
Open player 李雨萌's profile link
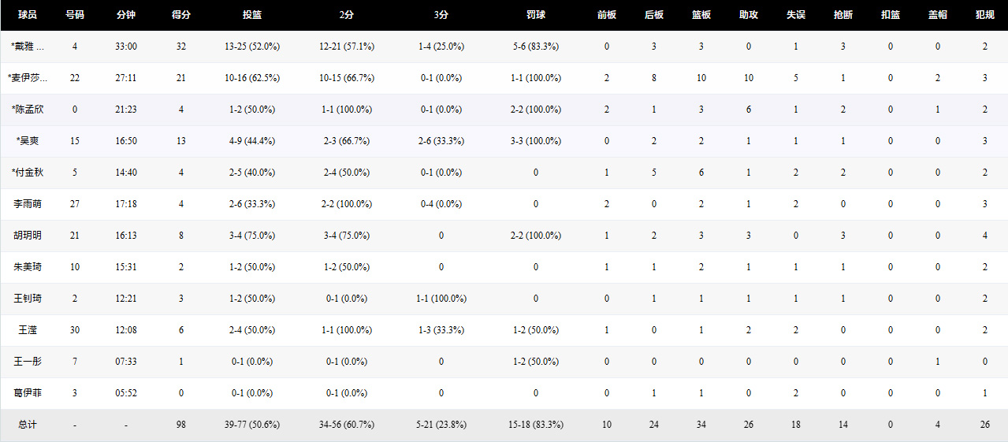[x=28, y=204]
